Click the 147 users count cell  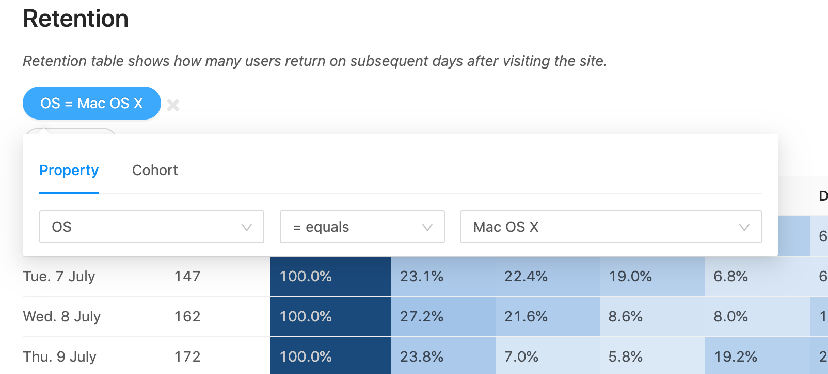(x=187, y=277)
